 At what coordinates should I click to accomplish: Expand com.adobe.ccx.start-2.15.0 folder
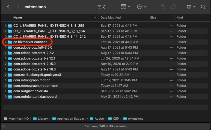coord(6,64)
